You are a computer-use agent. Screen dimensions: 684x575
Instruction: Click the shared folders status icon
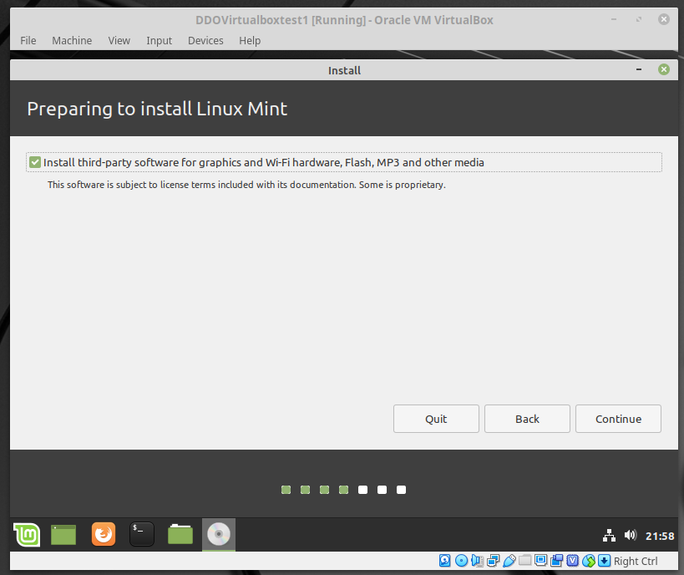pyautogui.click(x=524, y=560)
